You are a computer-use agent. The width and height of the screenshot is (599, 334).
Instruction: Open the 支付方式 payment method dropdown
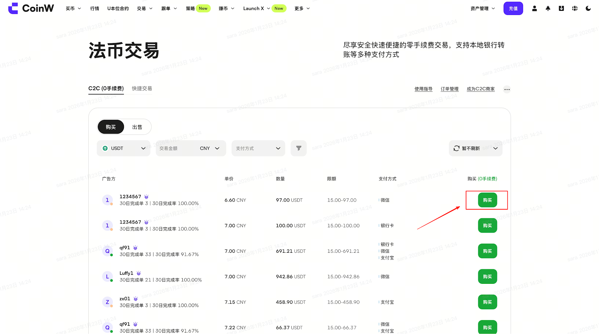tap(258, 148)
